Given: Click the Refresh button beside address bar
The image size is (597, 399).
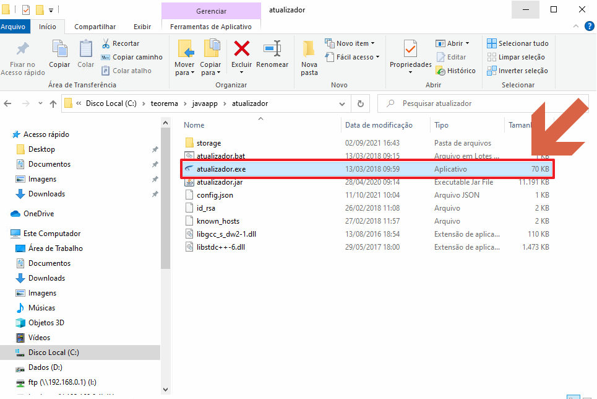Looking at the screenshot, I should tap(360, 103).
